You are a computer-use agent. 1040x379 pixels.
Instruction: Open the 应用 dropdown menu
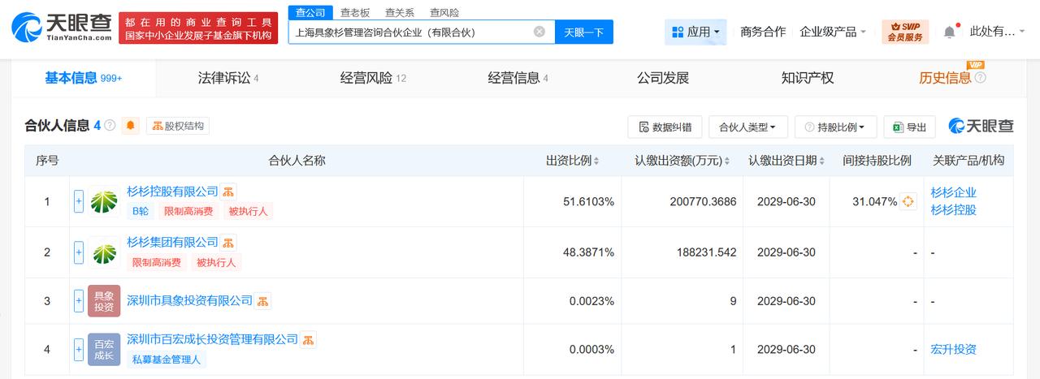click(695, 32)
